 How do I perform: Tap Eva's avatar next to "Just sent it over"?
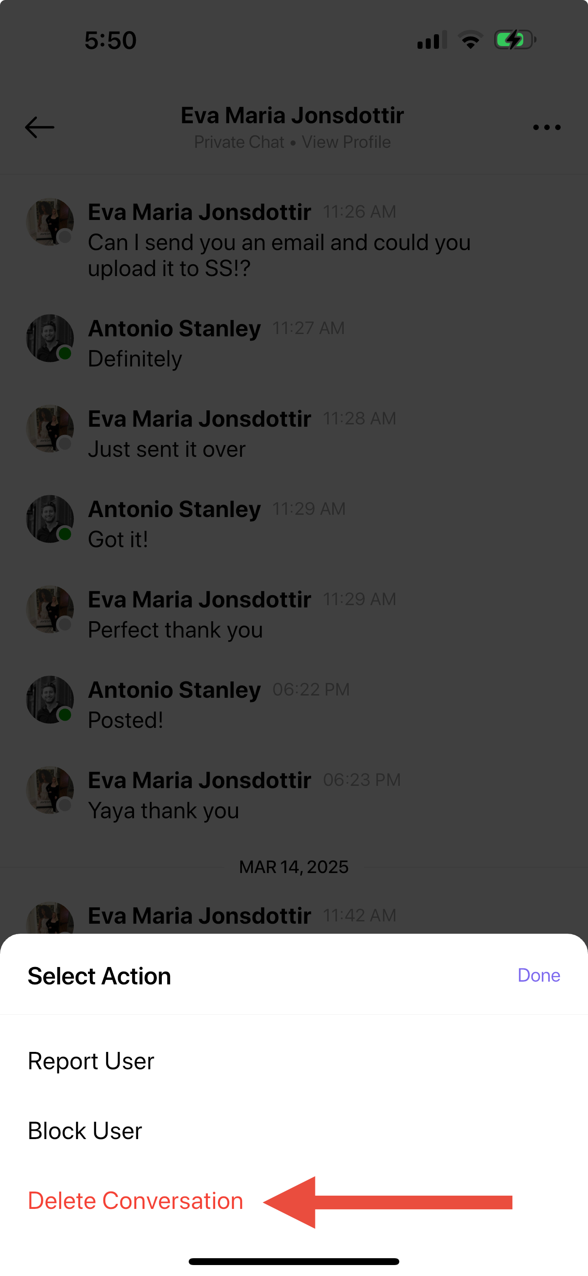50,429
